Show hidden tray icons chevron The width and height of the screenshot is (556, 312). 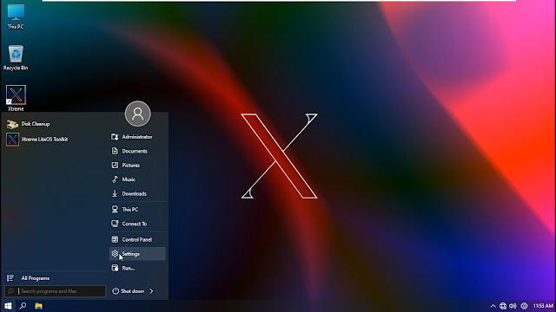click(493, 306)
